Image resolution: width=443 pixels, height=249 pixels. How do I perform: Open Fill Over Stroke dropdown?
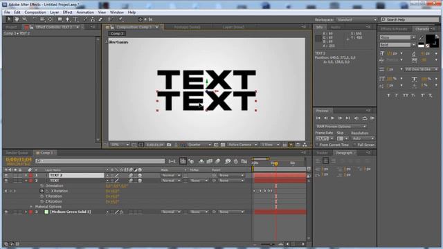click(x=422, y=69)
